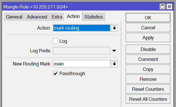Click the Cancel button
The width and height of the screenshot is (176, 107).
[x=148, y=28]
